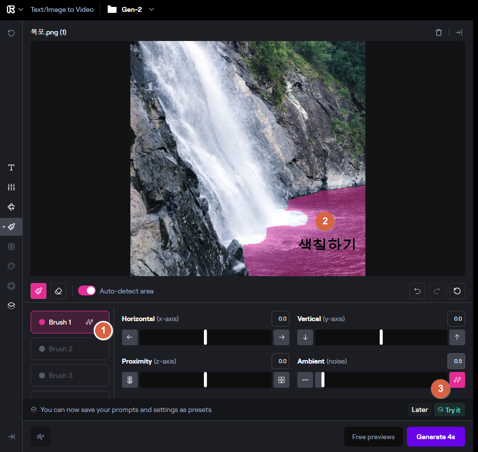
Task: Reset all brush strokes
Action: [x=457, y=291]
